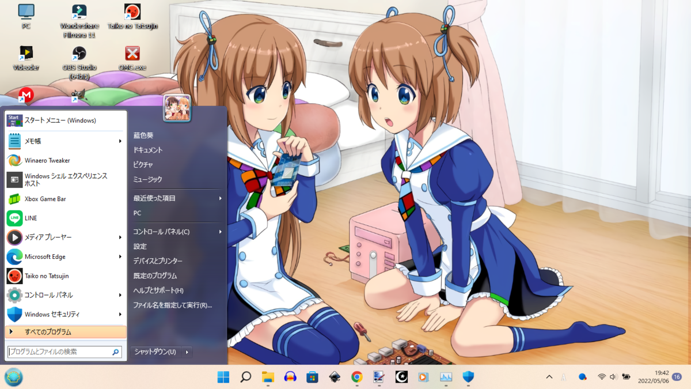The width and height of the screenshot is (691, 389).
Task: Click the シャットダウン(U) button
Action: tap(155, 352)
